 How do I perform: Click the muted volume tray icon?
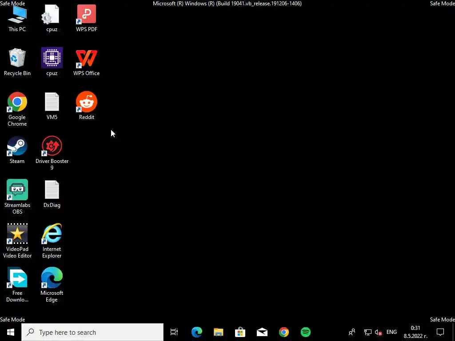[378, 332]
